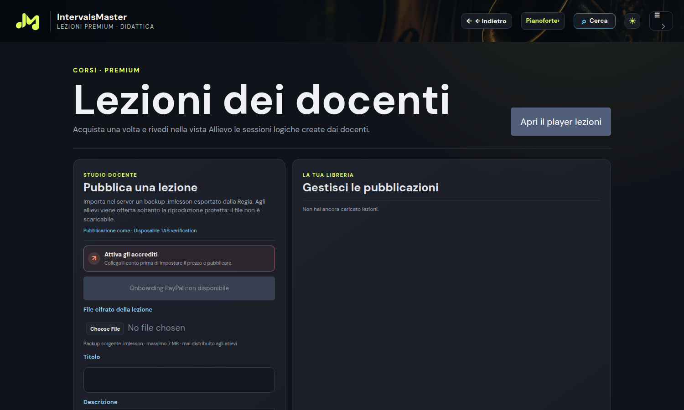Click Onboarding PayPal non disponibile button
684x410 pixels.
coord(179,288)
